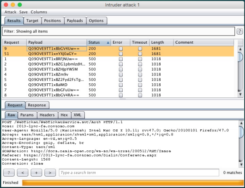The width and height of the screenshot is (245, 188).
Task: Click Status 200 cell of request 51
Action: point(99,54)
